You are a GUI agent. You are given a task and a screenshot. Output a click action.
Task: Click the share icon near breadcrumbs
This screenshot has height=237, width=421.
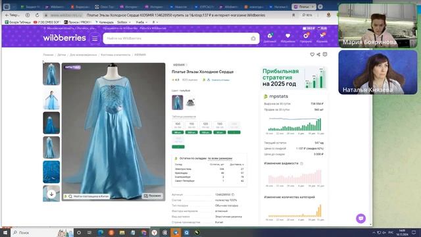pos(318,55)
